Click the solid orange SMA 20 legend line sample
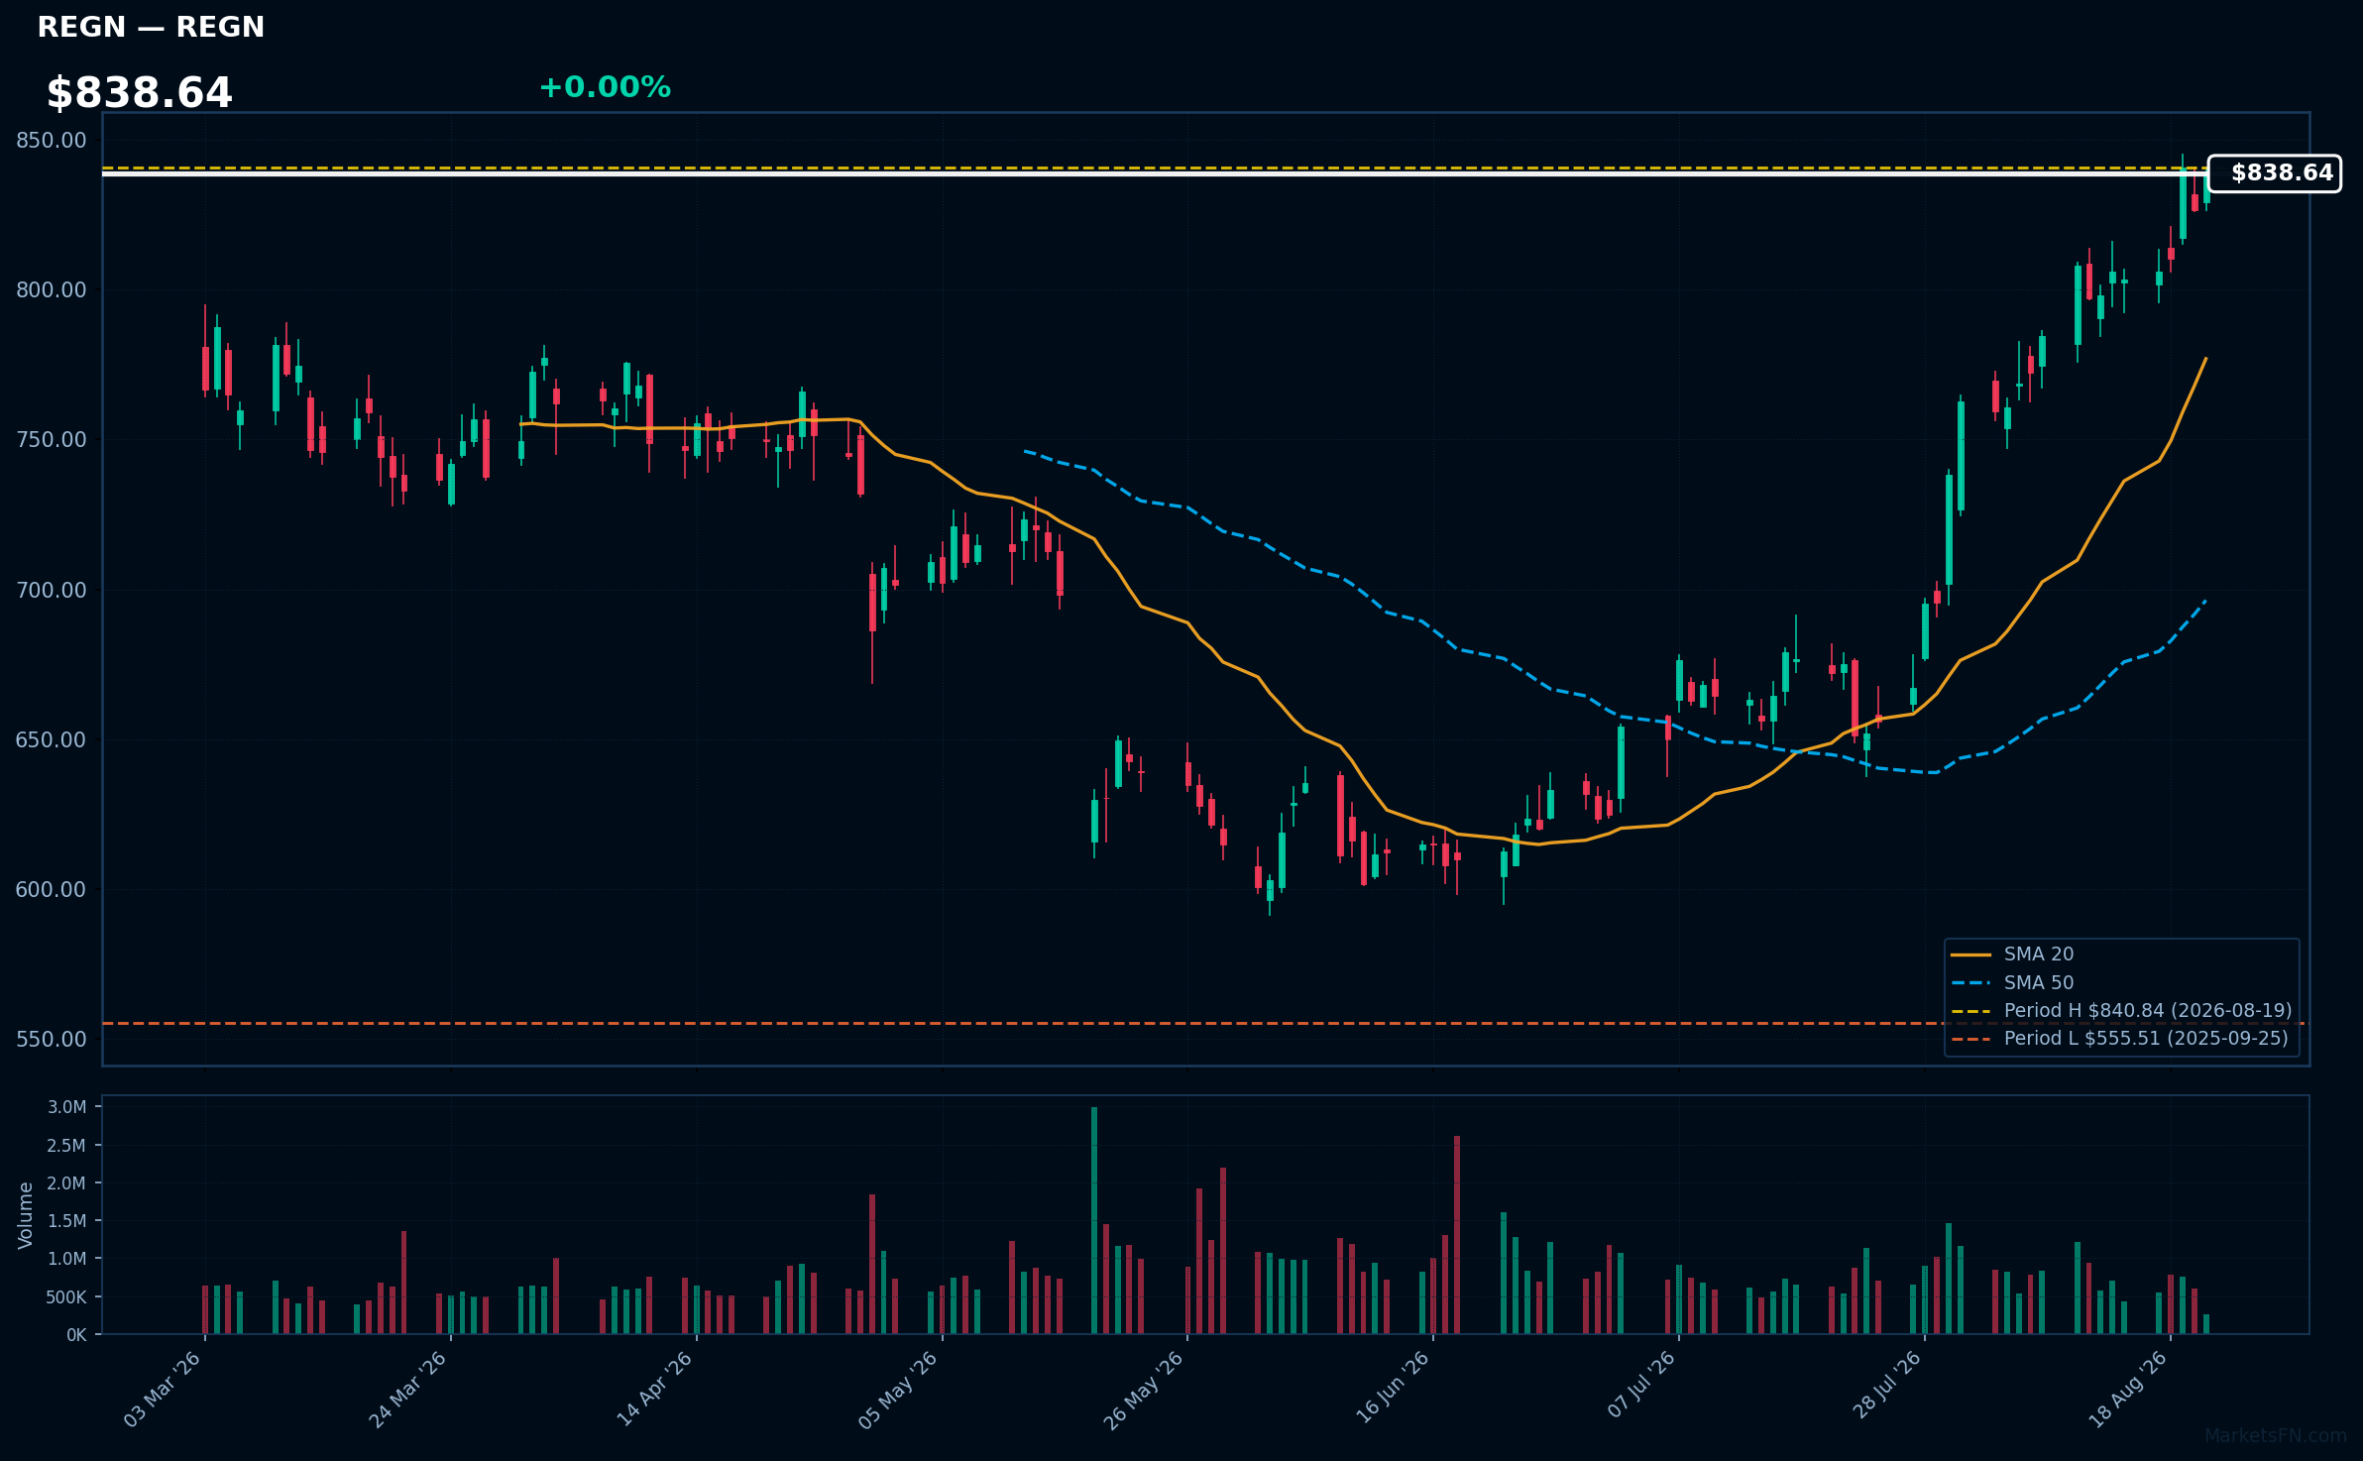The height and width of the screenshot is (1461, 2363). (x=1971, y=955)
